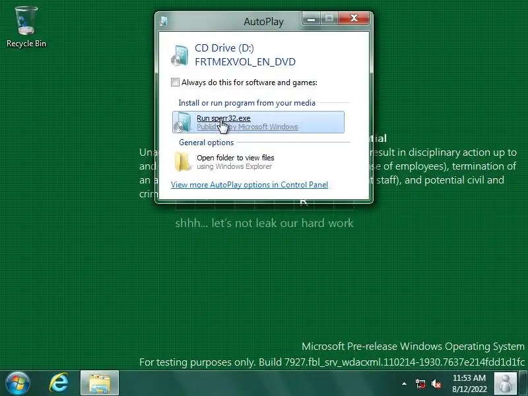The height and width of the screenshot is (396, 528).
Task: Open the Windows Start menu orb
Action: click(x=18, y=383)
